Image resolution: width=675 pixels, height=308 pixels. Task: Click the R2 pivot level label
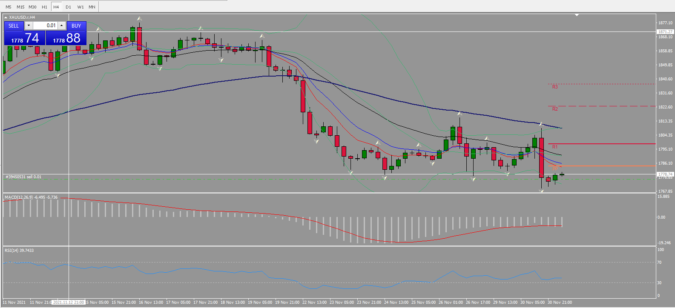click(555, 109)
